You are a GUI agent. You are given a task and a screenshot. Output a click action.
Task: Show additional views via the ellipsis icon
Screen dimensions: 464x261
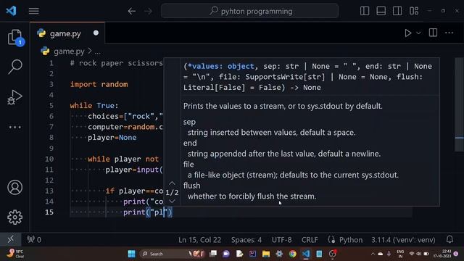14,128
